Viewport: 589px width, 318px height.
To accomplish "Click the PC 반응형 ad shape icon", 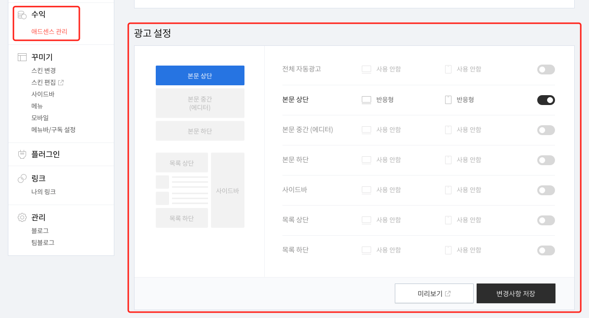I will tap(366, 100).
